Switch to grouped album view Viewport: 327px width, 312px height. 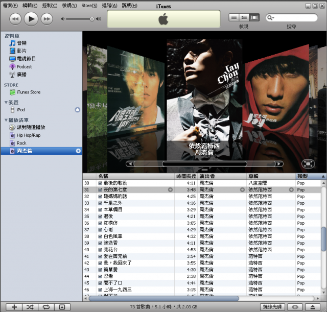pyautogui.click(x=244, y=17)
